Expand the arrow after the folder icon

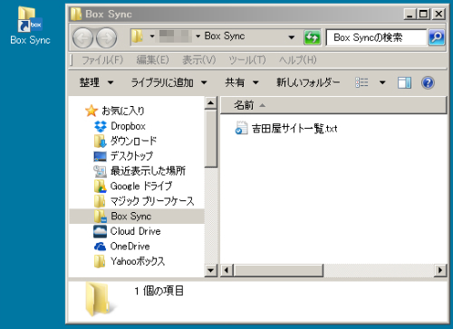click(152, 36)
